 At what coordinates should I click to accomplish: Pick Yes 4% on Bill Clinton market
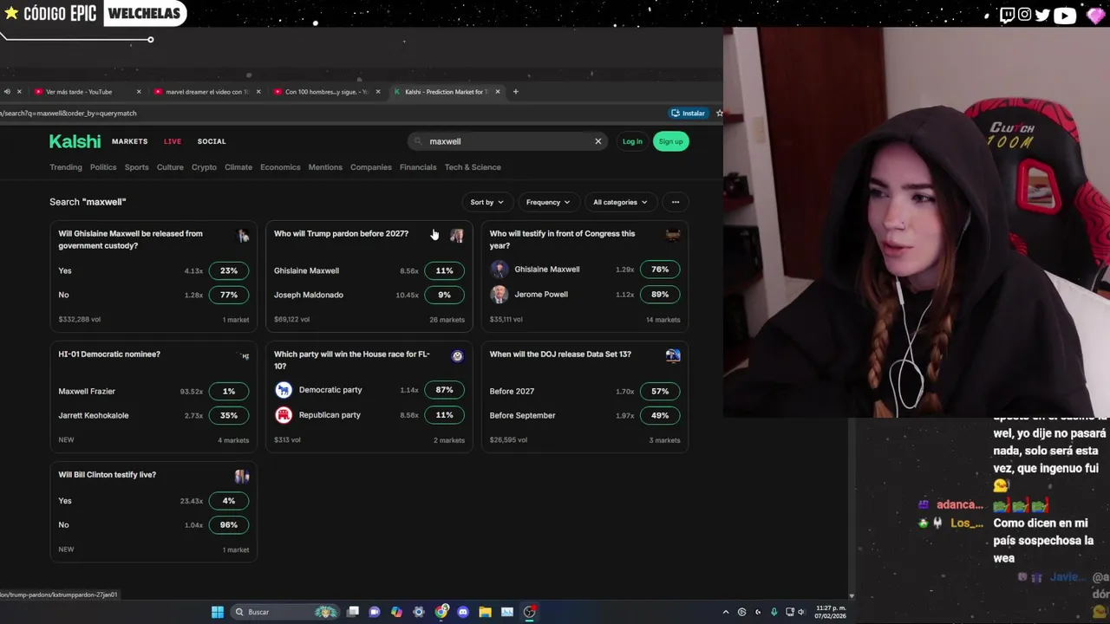(x=229, y=501)
